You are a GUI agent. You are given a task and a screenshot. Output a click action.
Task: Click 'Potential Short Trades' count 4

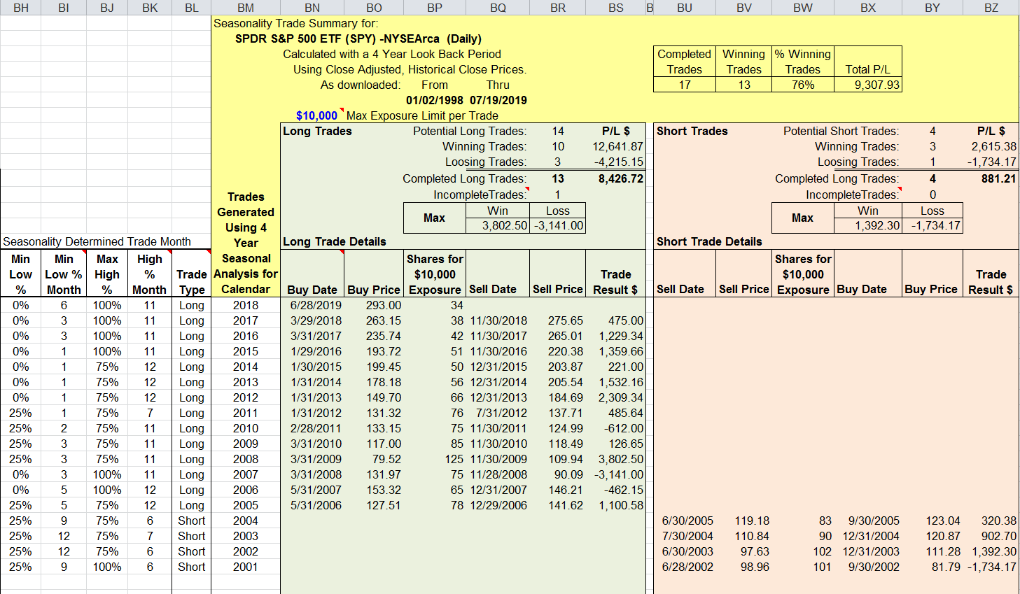point(932,131)
